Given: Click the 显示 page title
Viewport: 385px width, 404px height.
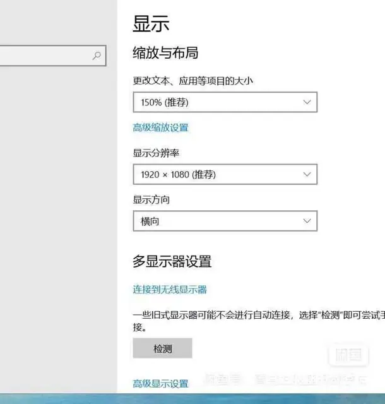Looking at the screenshot, I should click(151, 24).
